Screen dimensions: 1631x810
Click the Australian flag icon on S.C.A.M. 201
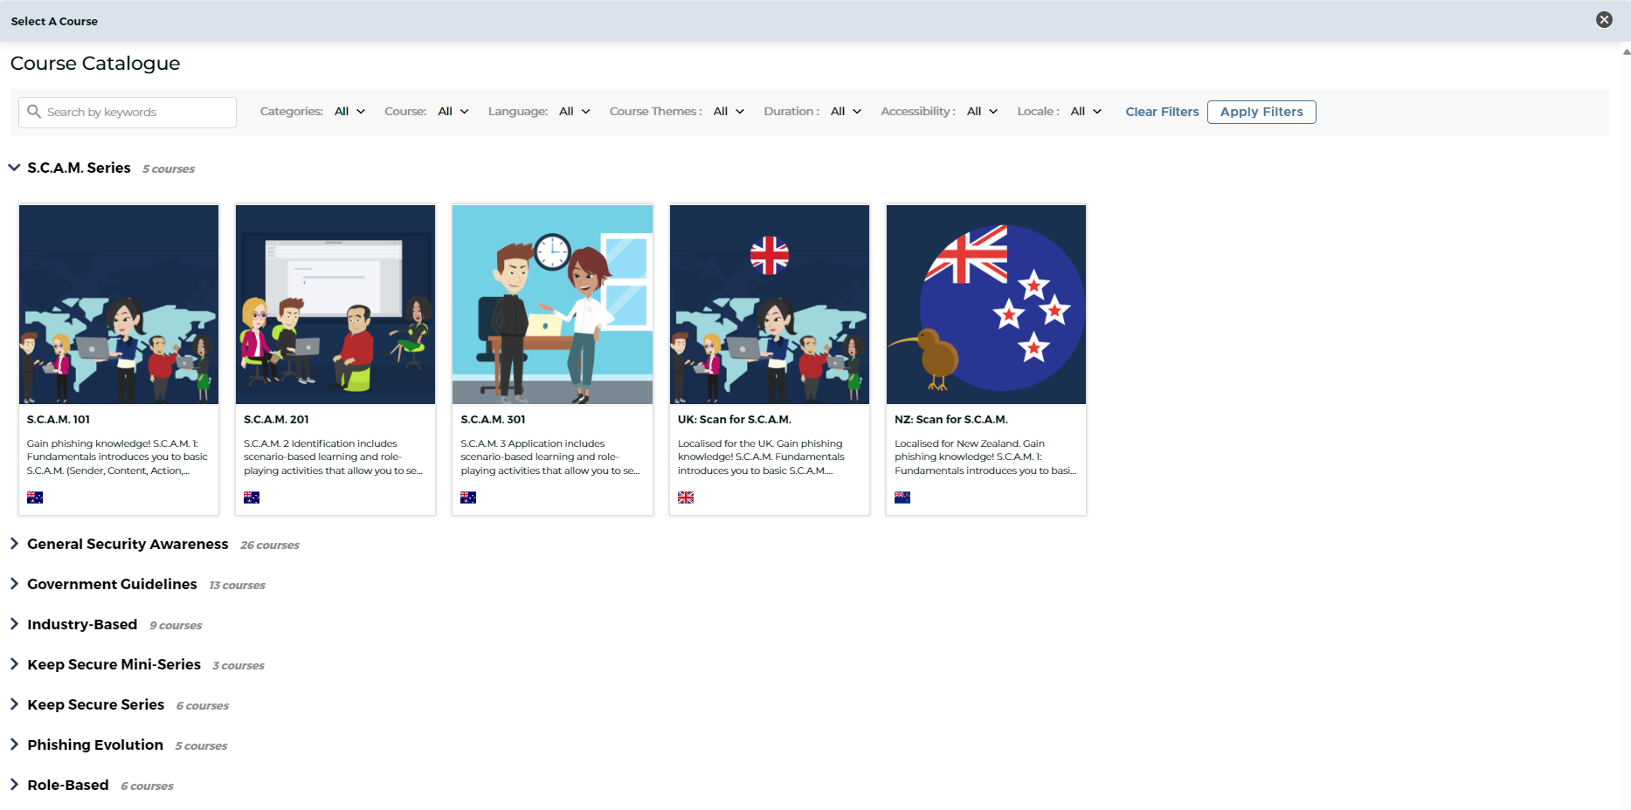252,498
